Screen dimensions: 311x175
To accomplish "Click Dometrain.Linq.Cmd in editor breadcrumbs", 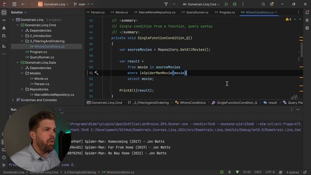I will [x=104, y=103].
